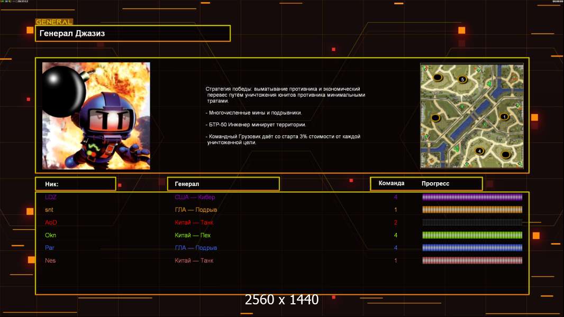Click team number 4 in LDZ row
564x317 pixels.
click(x=396, y=197)
